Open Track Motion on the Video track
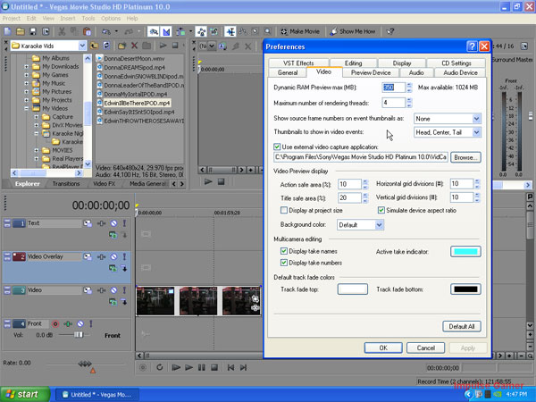The width and height of the screenshot is (536, 402). [88, 290]
